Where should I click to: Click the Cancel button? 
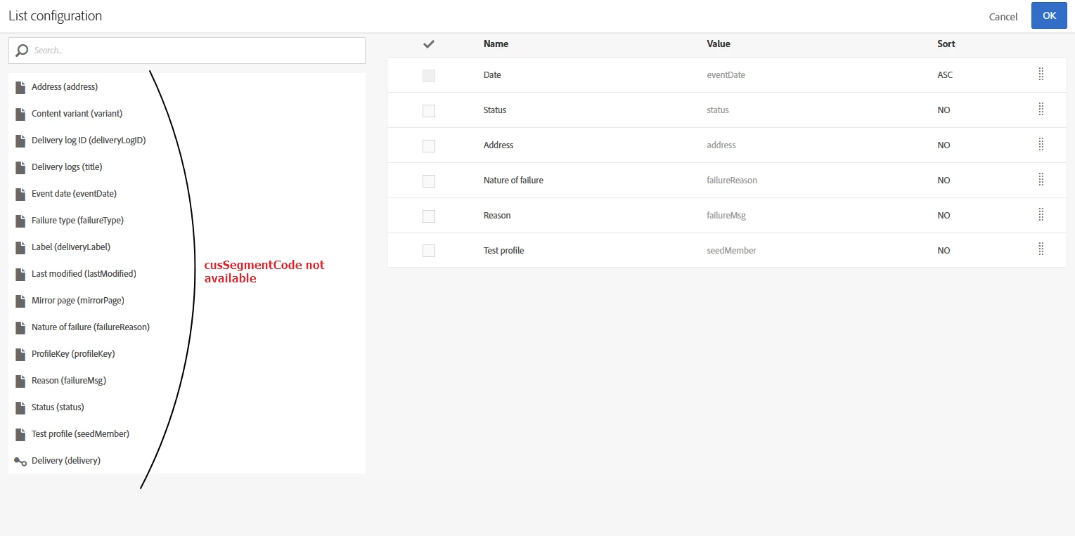click(1003, 17)
